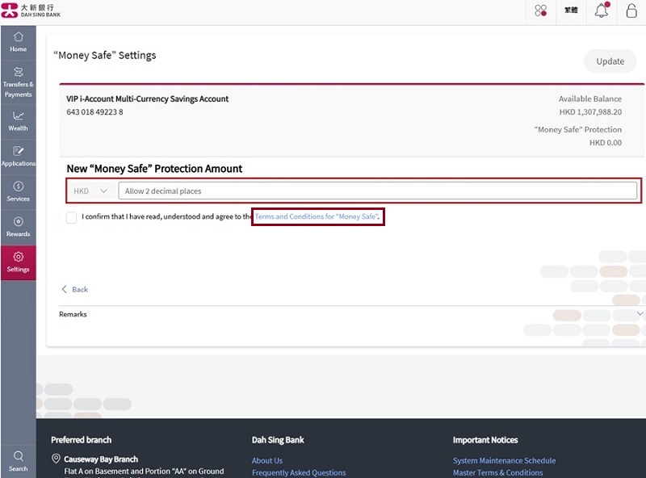Open the HKD currency dropdown
Viewport: 646px width, 478px height.
coord(90,191)
